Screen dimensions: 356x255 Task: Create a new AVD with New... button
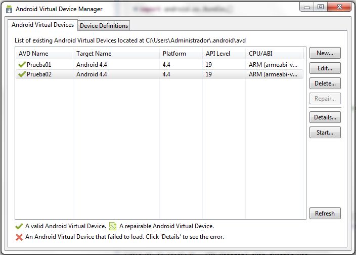click(325, 53)
